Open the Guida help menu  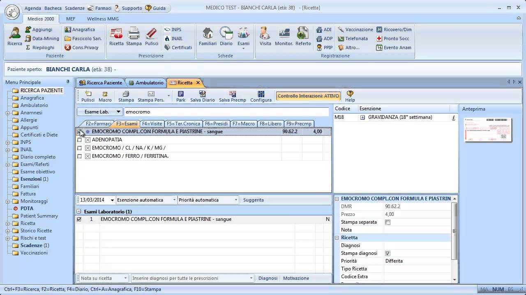[156, 8]
